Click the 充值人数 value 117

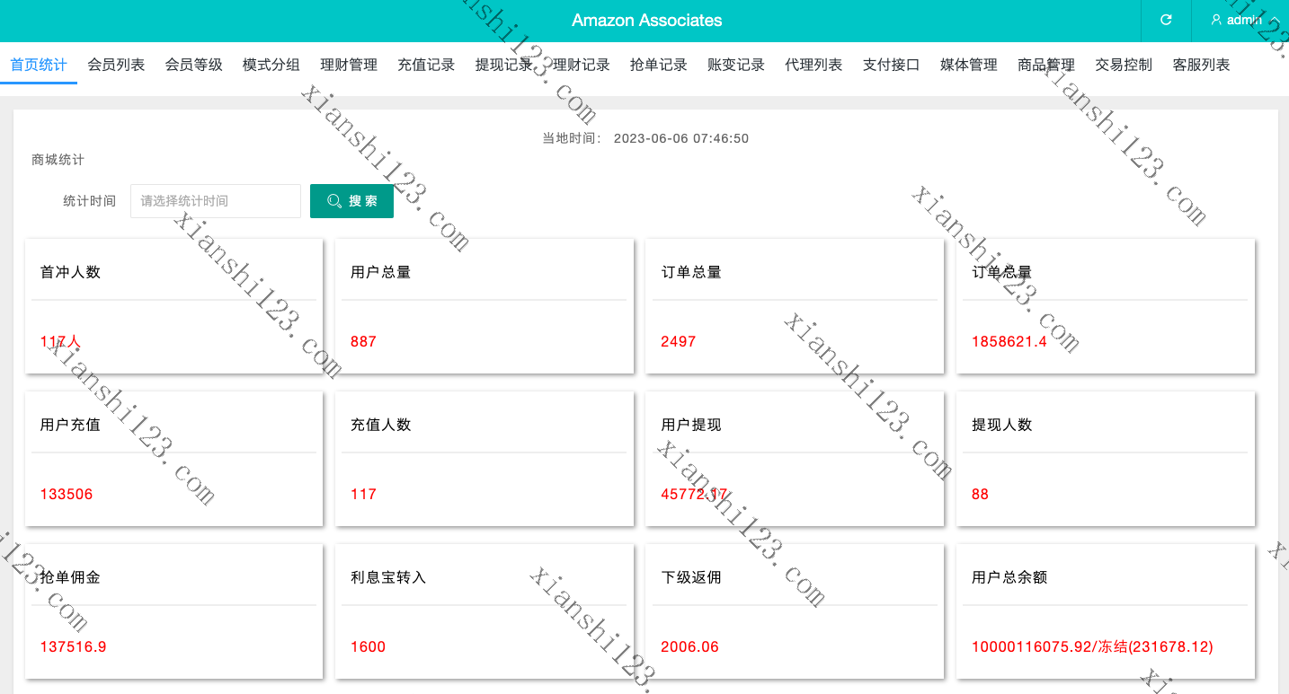pos(363,494)
